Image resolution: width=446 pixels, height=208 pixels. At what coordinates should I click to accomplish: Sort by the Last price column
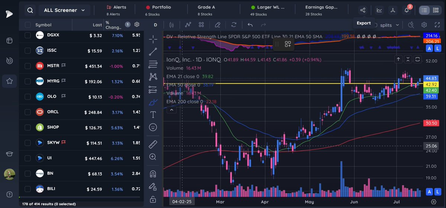97,25
